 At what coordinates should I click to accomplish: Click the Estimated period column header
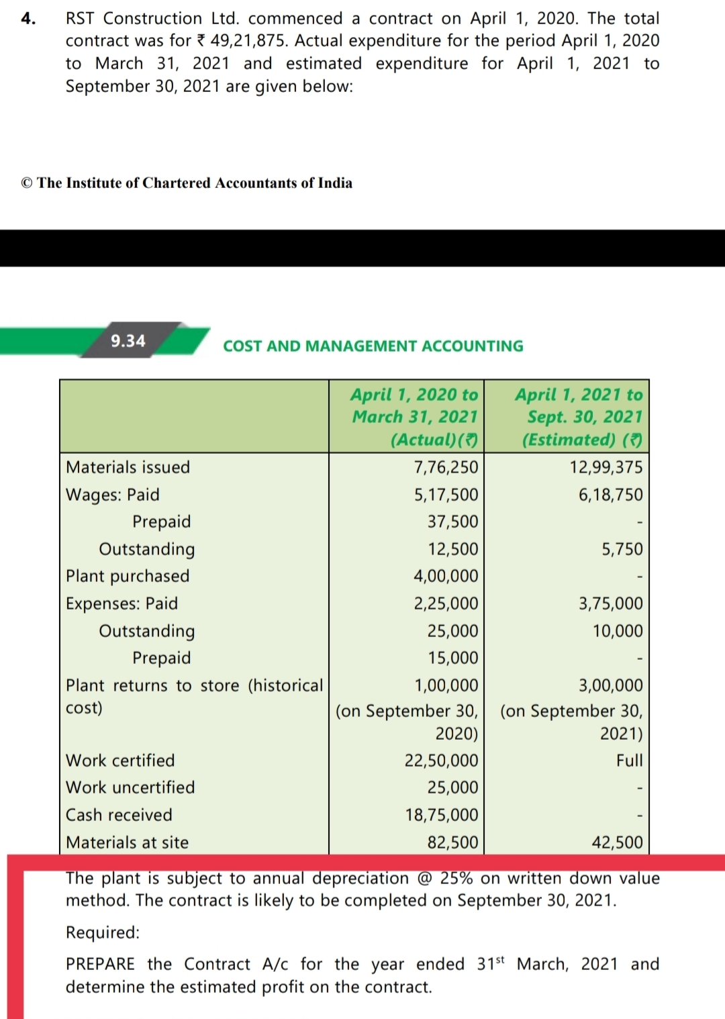(x=578, y=417)
